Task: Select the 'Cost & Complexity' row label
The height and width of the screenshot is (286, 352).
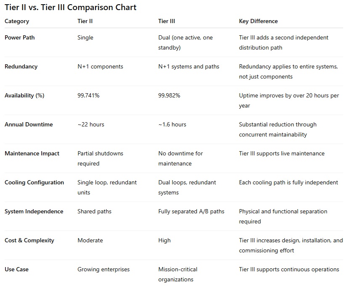Action: (x=29, y=240)
